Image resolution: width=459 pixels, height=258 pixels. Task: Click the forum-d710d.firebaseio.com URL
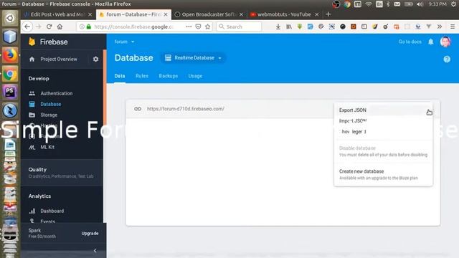pyautogui.click(x=186, y=109)
